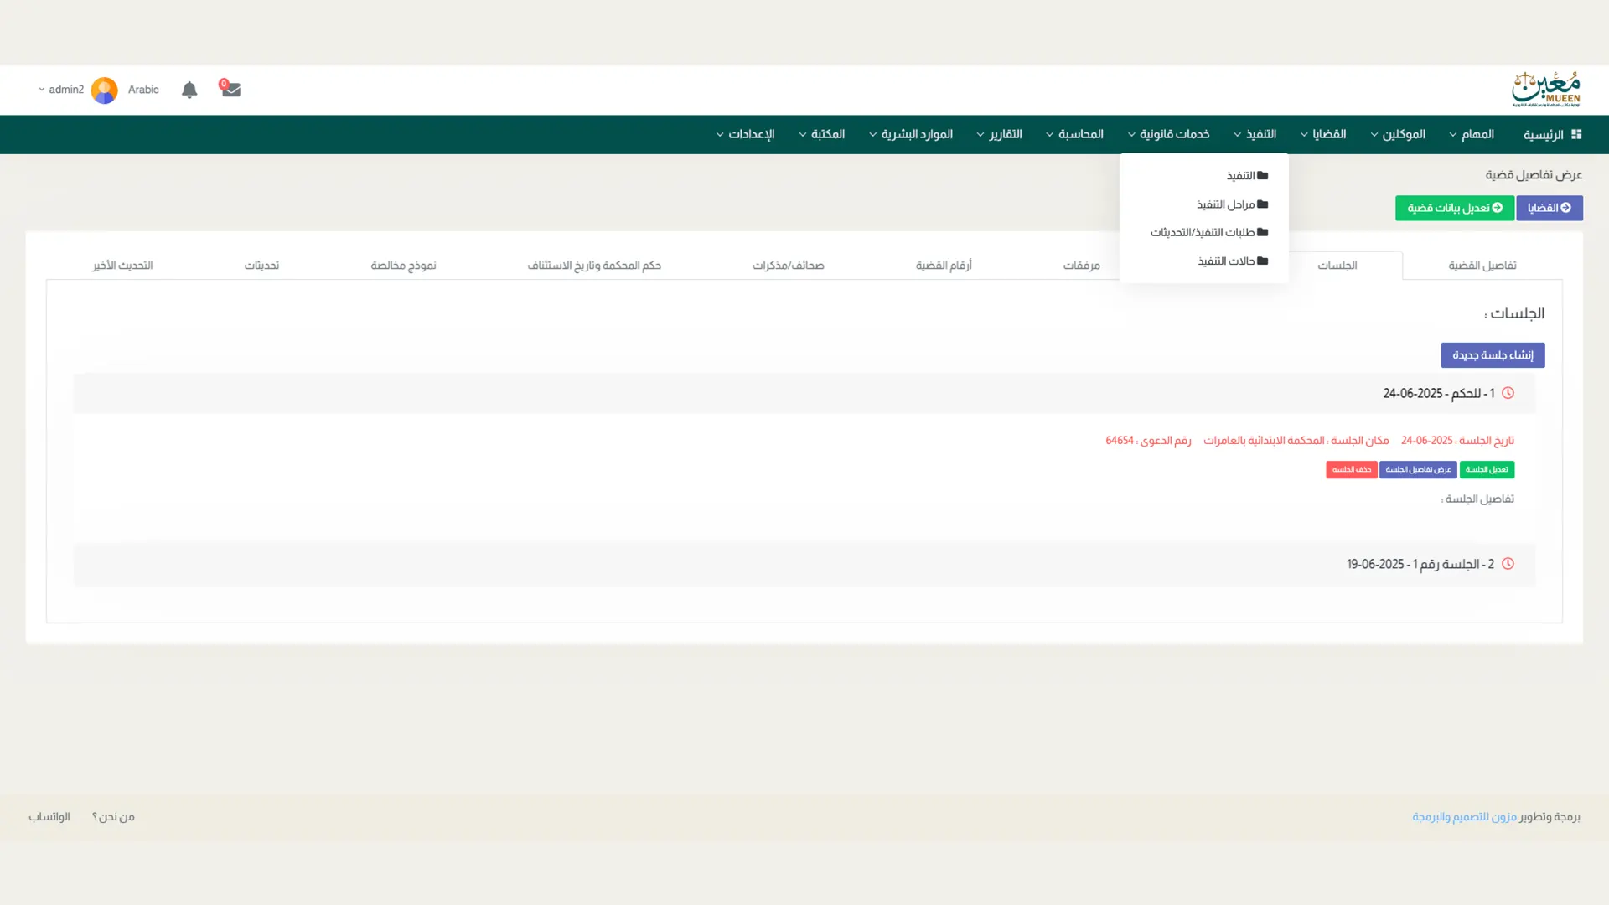Image resolution: width=1609 pixels, height=905 pixels.
Task: Switch to the أرقام القضية tab
Action: click(943, 266)
